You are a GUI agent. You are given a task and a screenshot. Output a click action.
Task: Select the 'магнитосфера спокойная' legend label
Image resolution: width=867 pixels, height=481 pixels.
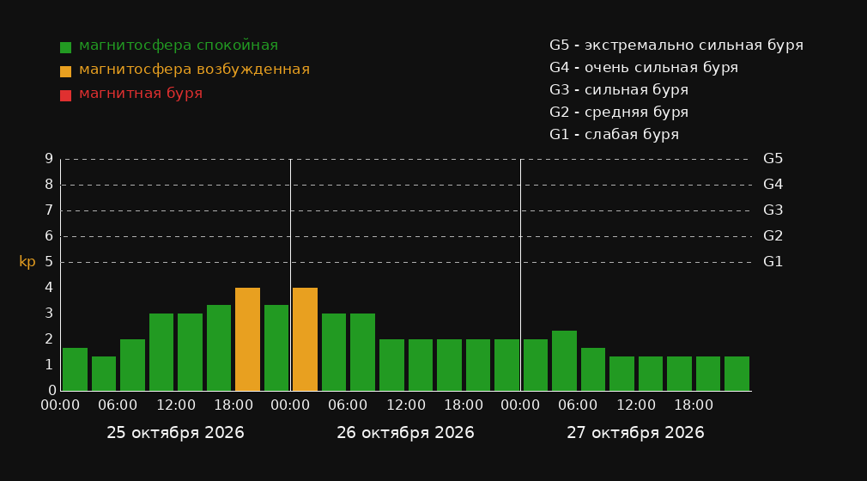(179, 46)
